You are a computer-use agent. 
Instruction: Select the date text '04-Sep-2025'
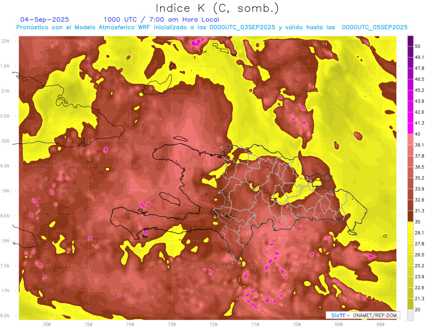(45, 20)
